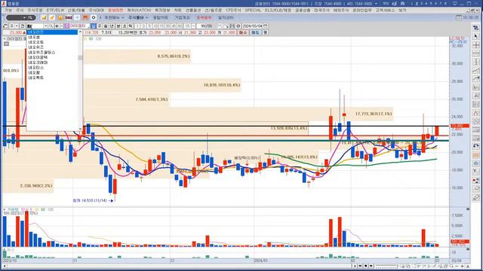483x271 pixels.
Task: Open the red 종목별투 toolbar shortcut
Action: click(x=204, y=17)
